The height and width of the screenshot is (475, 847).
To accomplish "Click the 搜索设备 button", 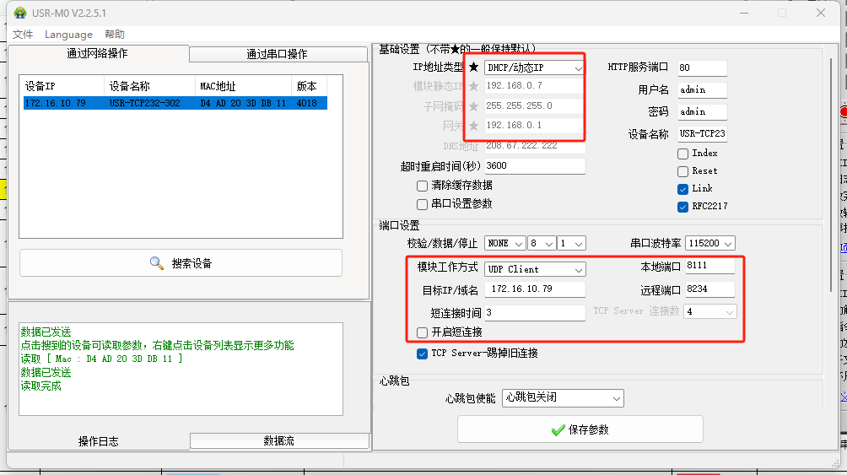I will click(x=181, y=263).
